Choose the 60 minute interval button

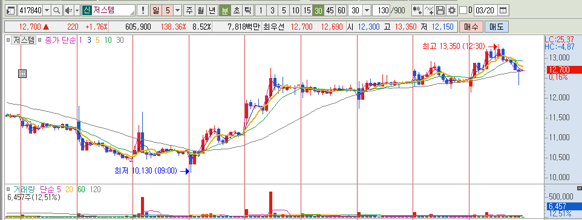click(341, 10)
